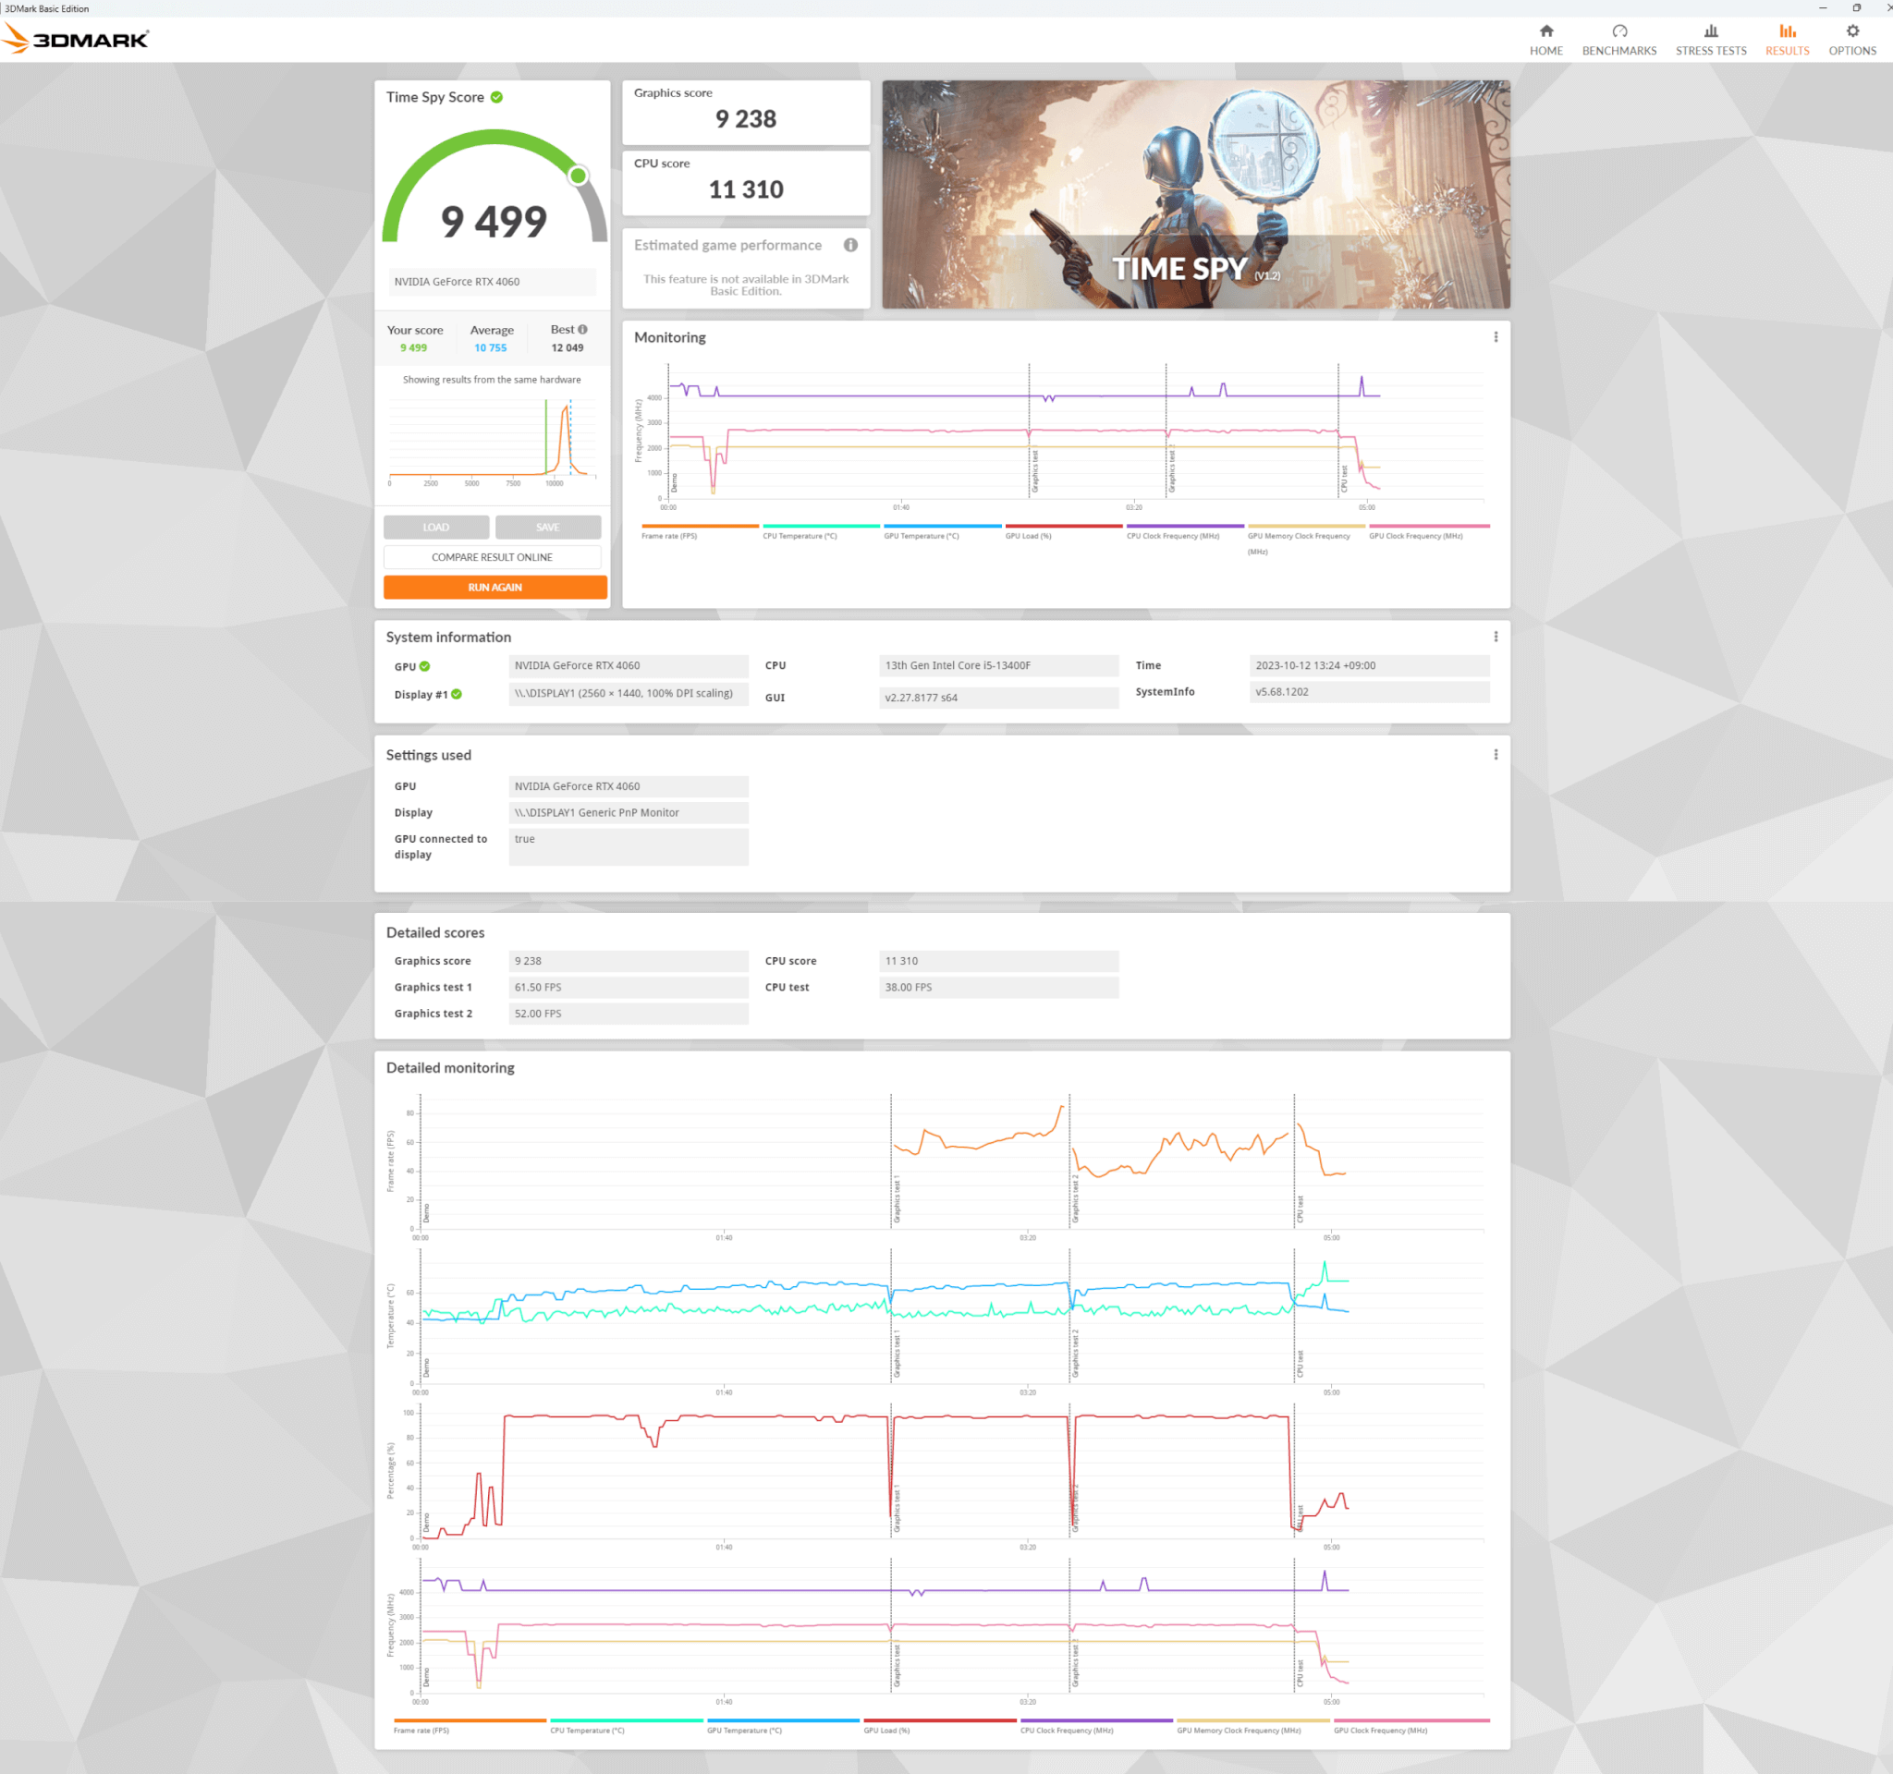Switch to the Results tab

click(1787, 40)
